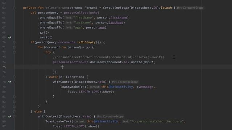Click the "firstName" string literal
The width and height of the screenshot is (232, 130).
[x=83, y=18]
